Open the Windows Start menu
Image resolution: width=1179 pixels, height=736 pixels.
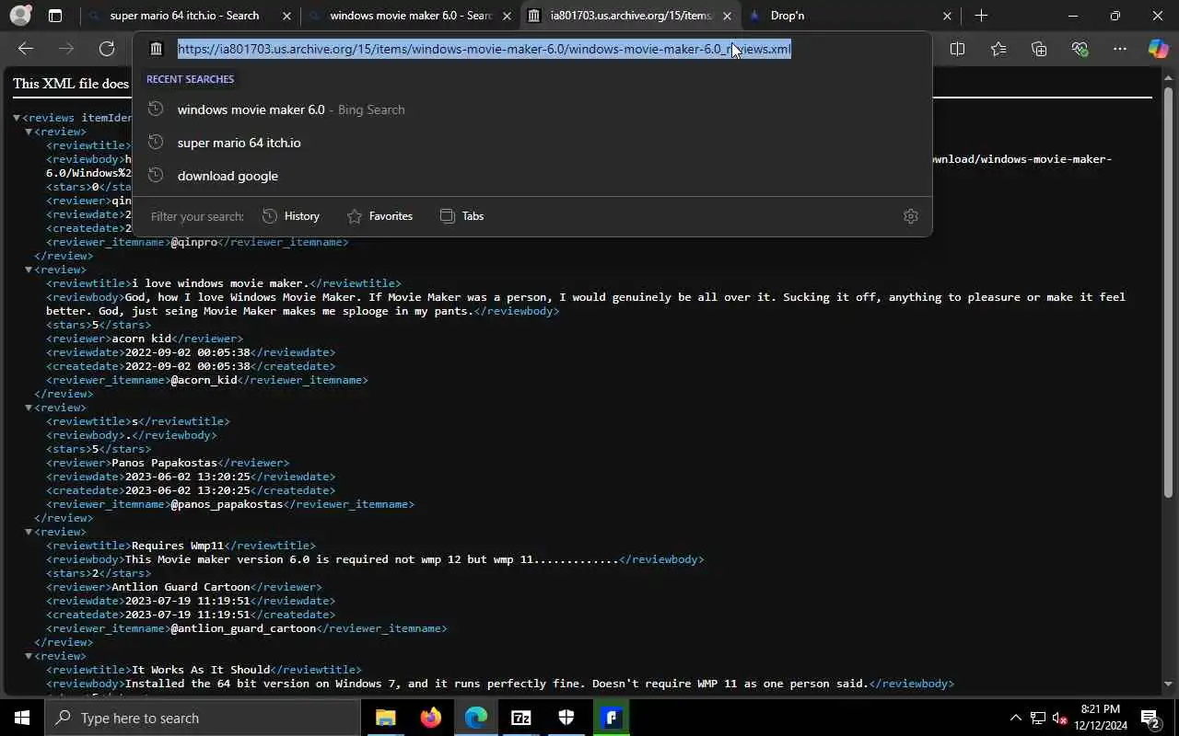pyautogui.click(x=22, y=718)
